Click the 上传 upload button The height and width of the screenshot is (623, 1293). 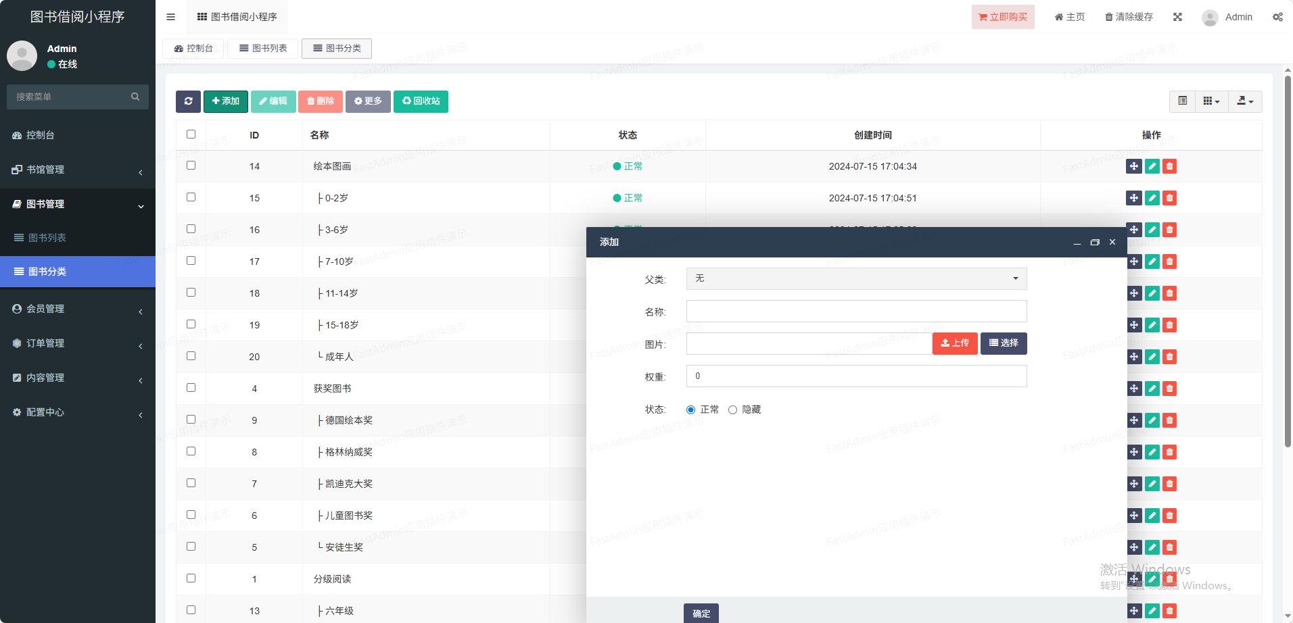tap(954, 343)
